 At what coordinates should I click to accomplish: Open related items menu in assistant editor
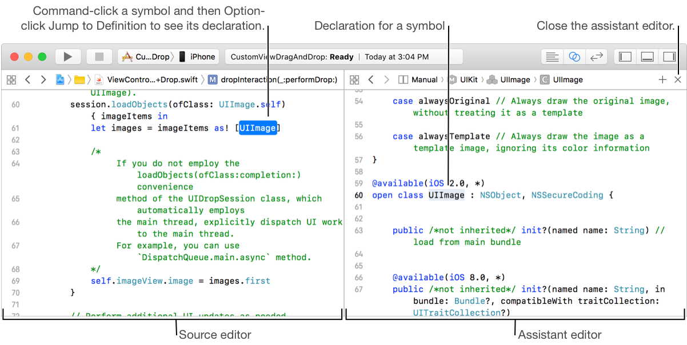pos(354,79)
